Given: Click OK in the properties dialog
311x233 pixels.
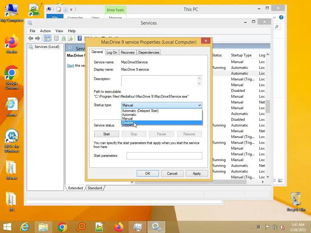Looking at the screenshot, I should (x=148, y=173).
